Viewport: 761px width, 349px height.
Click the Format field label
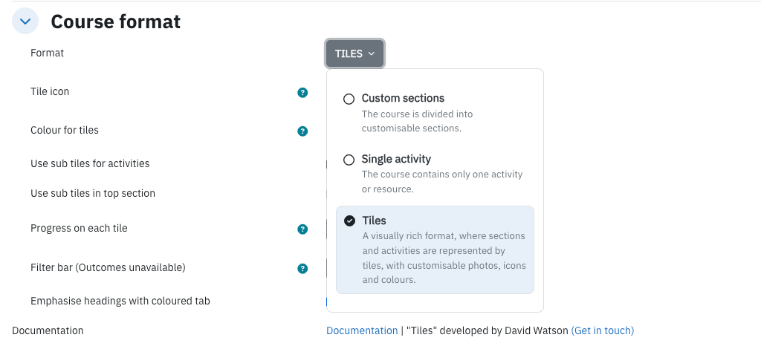coord(47,53)
